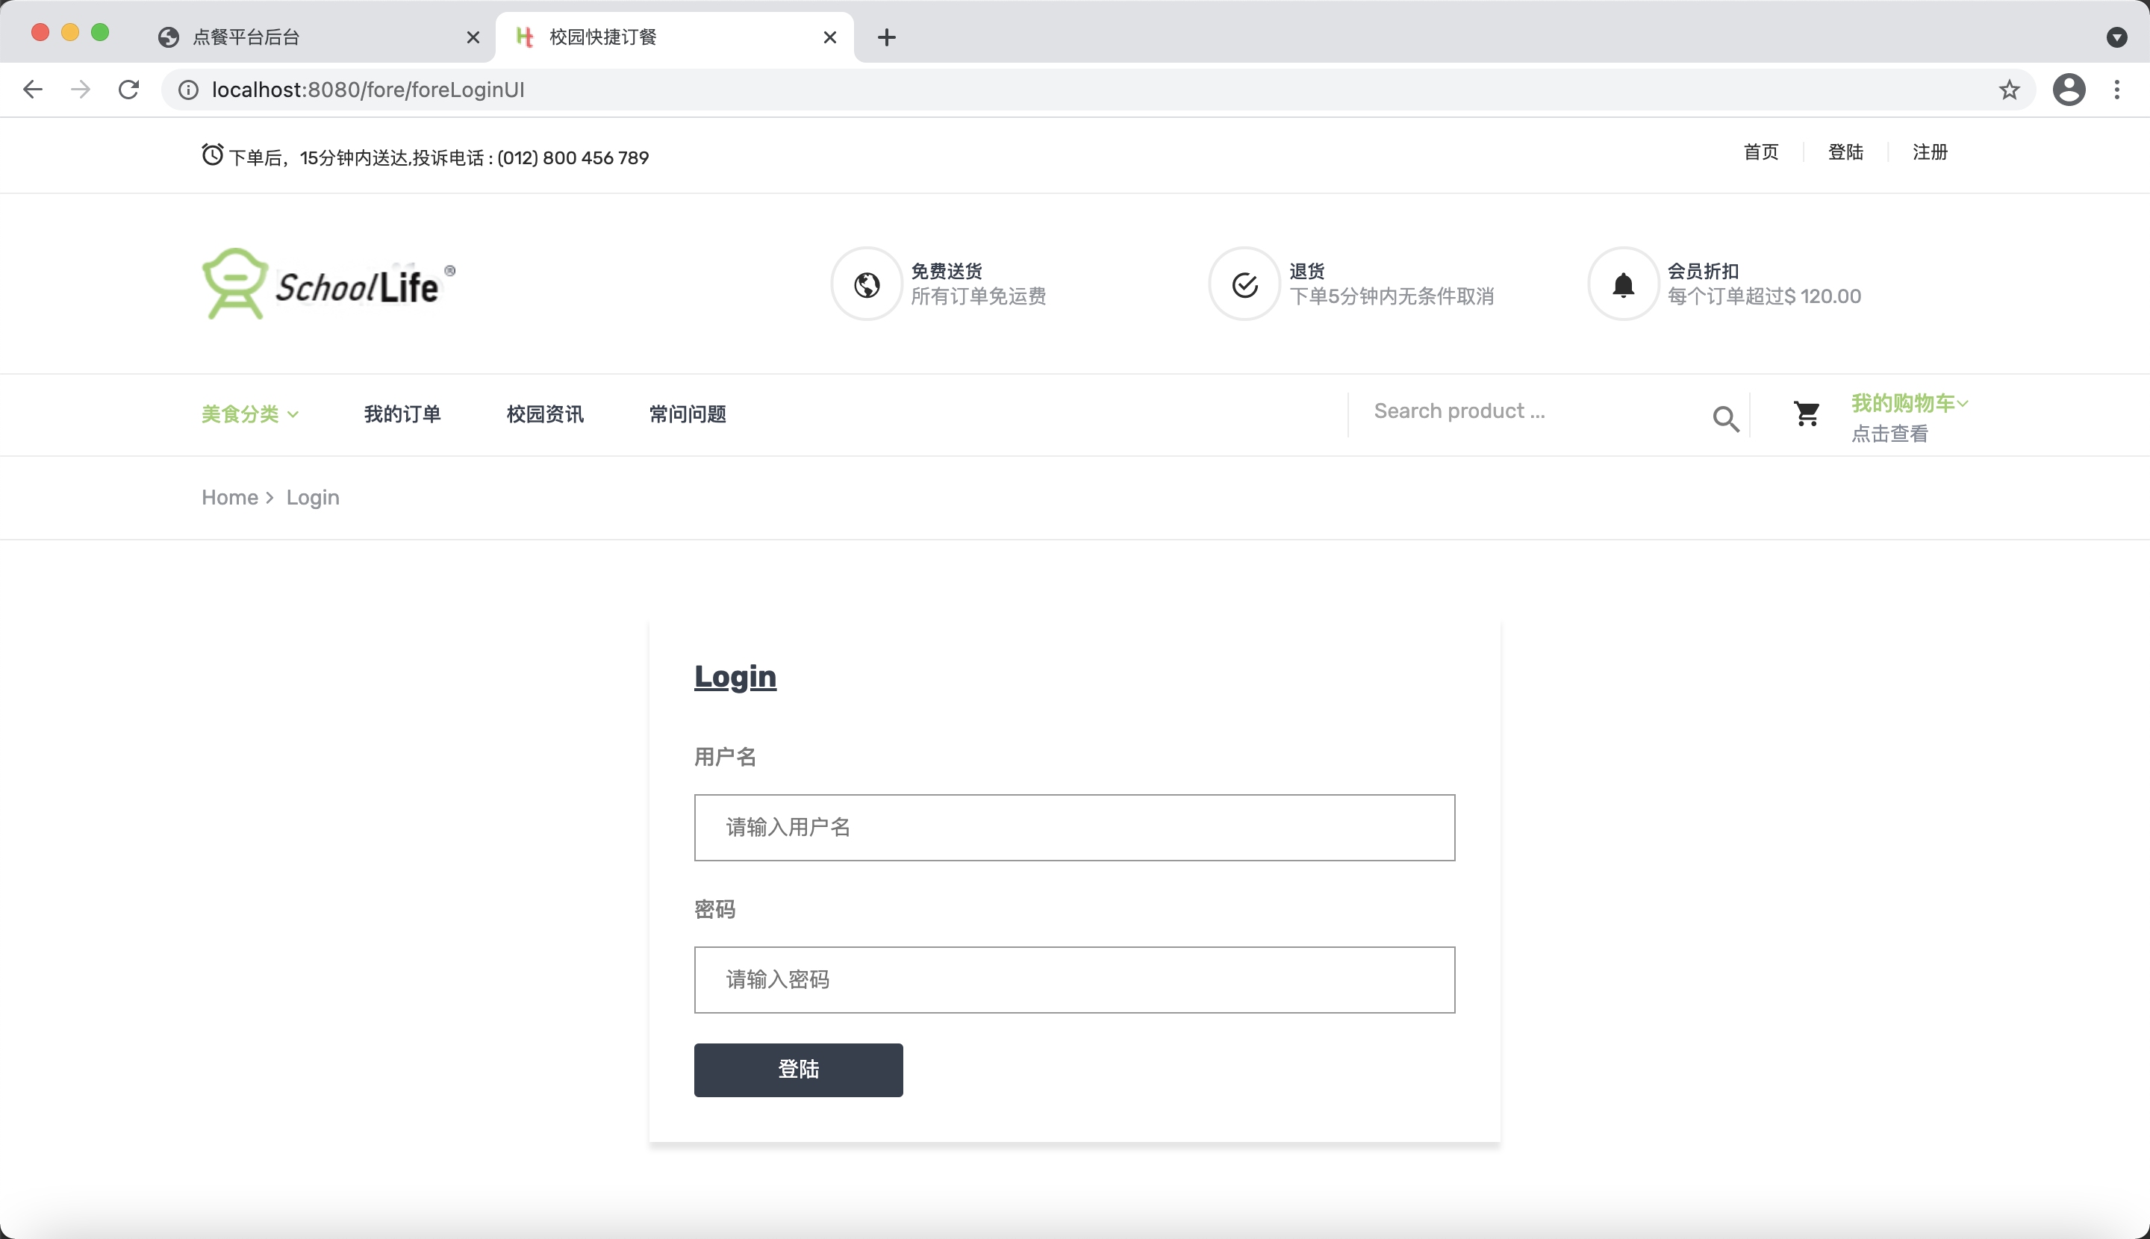Click the search magnifier icon

1725,418
